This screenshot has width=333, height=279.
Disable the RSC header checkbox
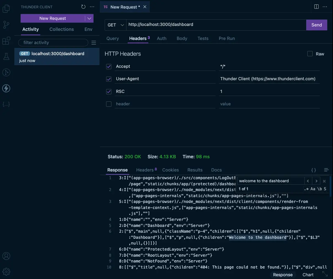click(x=109, y=92)
